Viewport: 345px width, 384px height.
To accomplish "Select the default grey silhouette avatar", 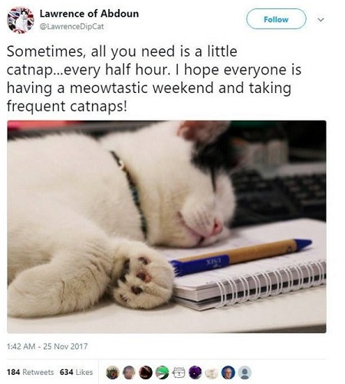I will pyautogui.click(x=245, y=372).
